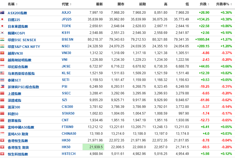Click the South Korea flag beside 韓國KOSPI
235x158 pixels.
click(x=2, y=33)
